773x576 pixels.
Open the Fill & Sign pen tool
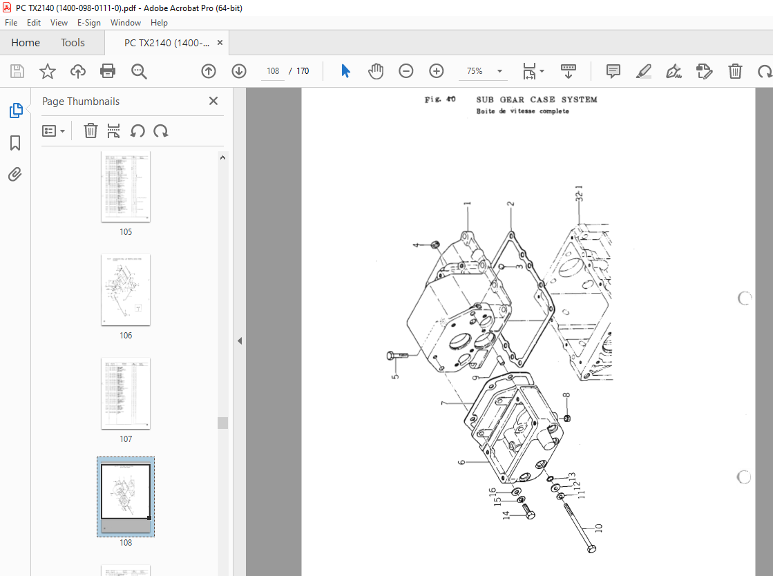(x=674, y=71)
